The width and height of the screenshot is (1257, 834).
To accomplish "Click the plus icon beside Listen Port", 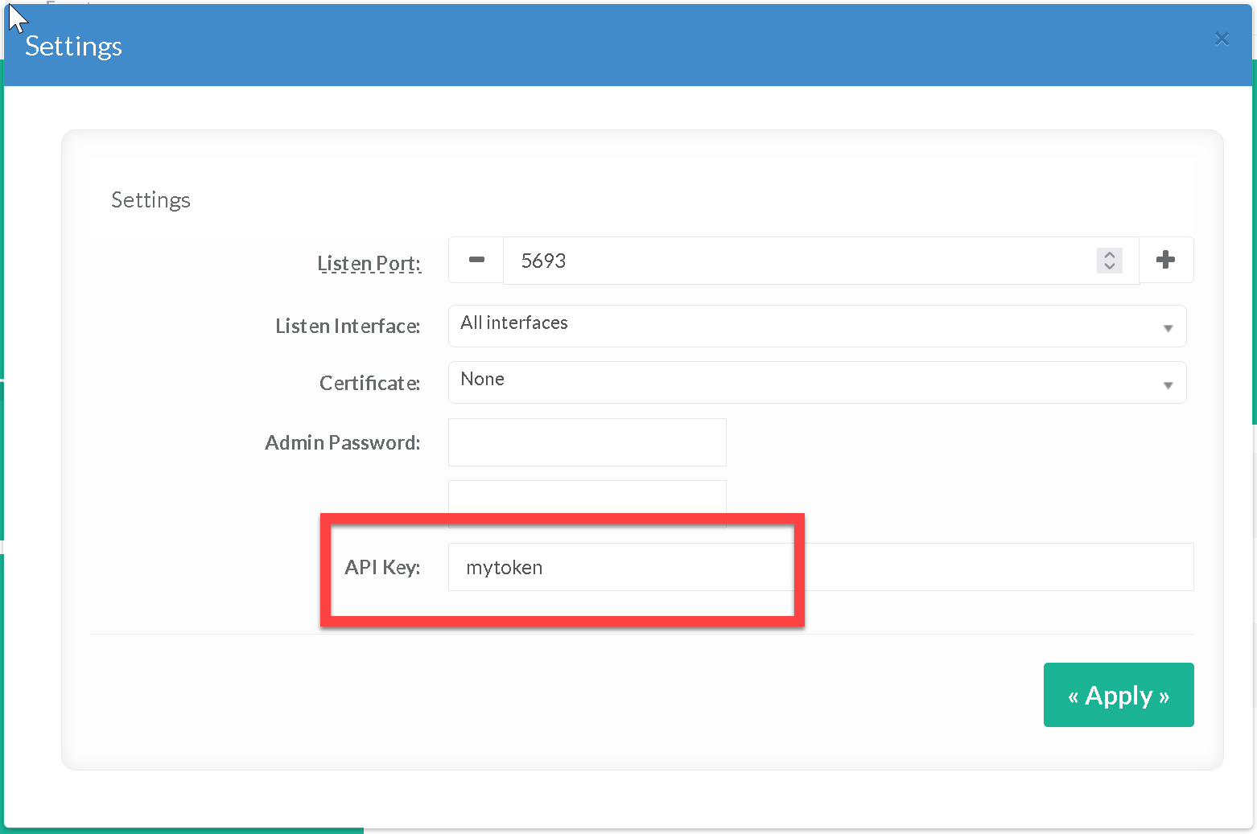I will 1165,260.
